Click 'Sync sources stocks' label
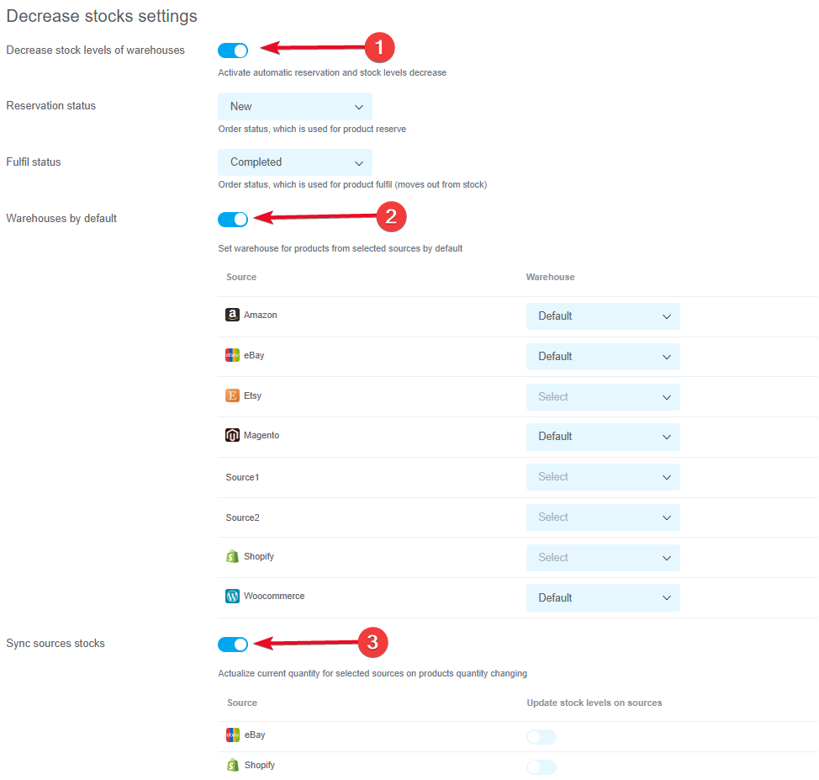 [x=55, y=644]
